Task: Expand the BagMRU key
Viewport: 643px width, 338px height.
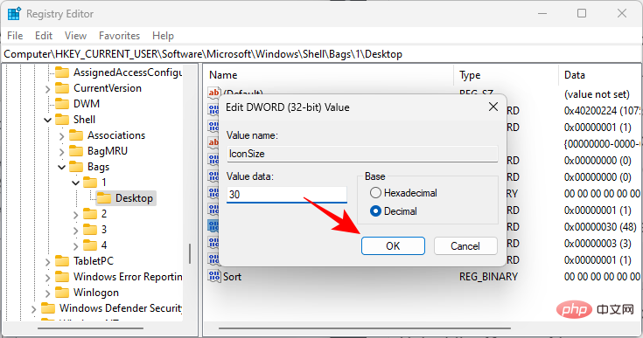Action: point(61,151)
